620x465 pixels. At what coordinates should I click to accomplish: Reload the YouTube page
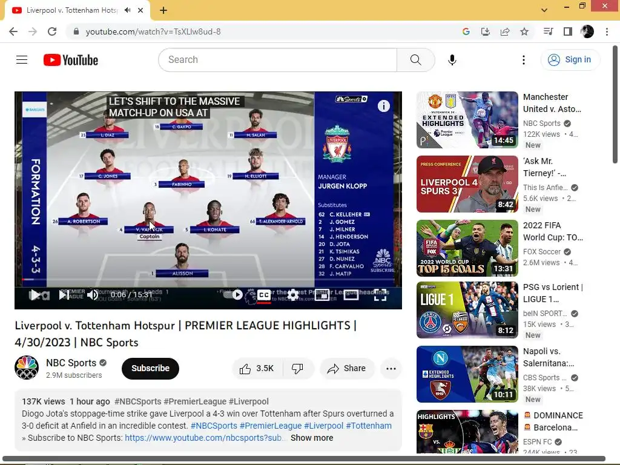(x=52, y=31)
